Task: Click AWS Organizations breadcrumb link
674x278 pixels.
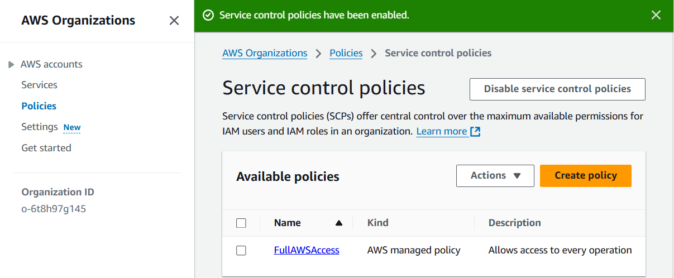Action: [265, 53]
